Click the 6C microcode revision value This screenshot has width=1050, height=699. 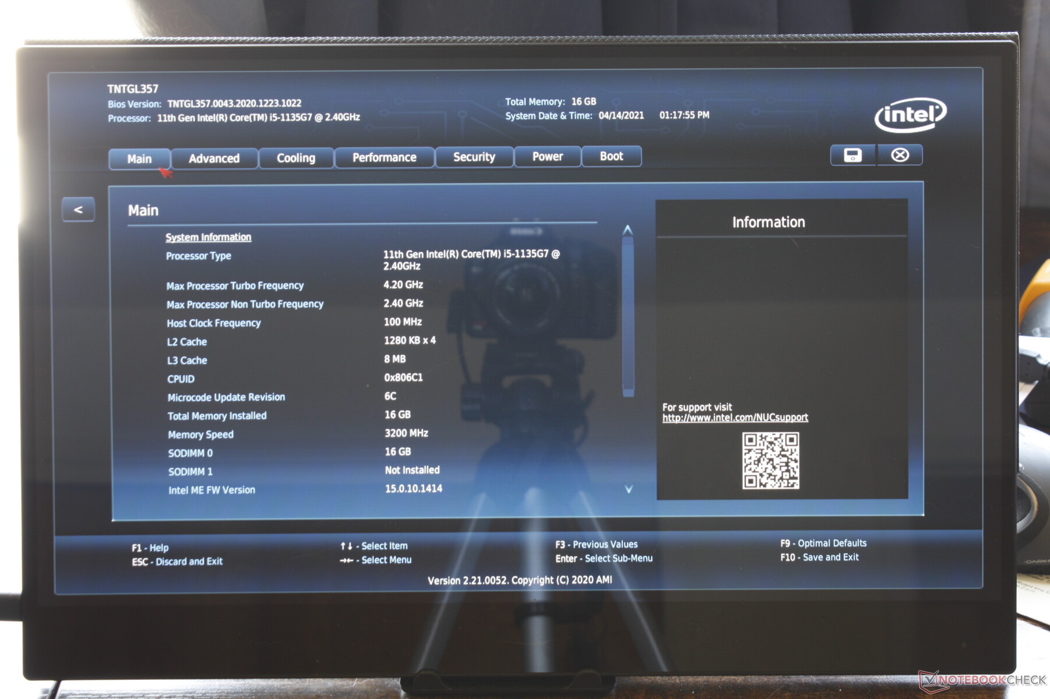pyautogui.click(x=390, y=396)
